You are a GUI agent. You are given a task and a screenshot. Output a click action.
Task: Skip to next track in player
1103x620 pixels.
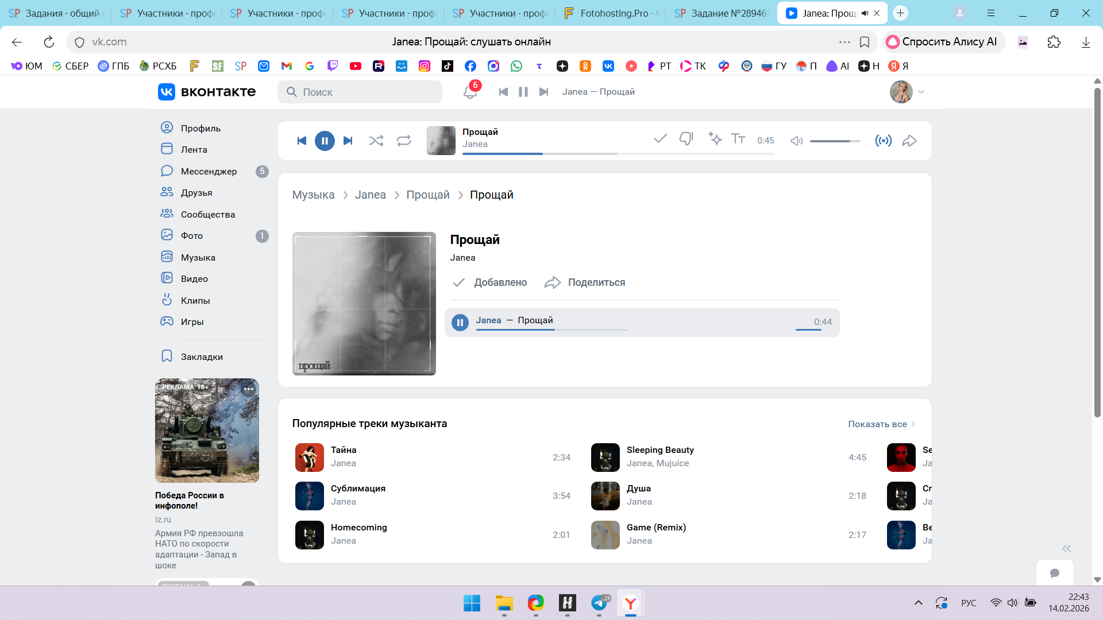348,141
